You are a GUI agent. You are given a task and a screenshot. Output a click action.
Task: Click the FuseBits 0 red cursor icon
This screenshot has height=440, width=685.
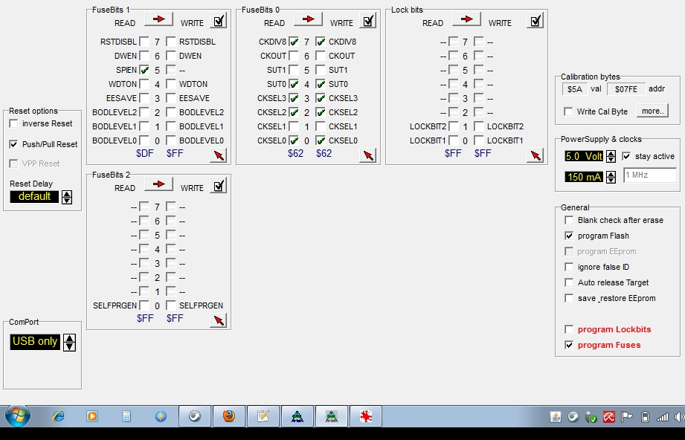tap(367, 155)
